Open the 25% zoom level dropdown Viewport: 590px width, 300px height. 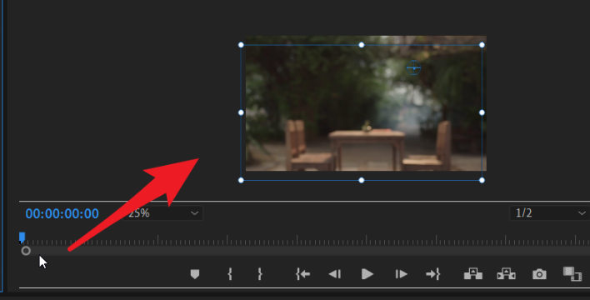point(162,213)
